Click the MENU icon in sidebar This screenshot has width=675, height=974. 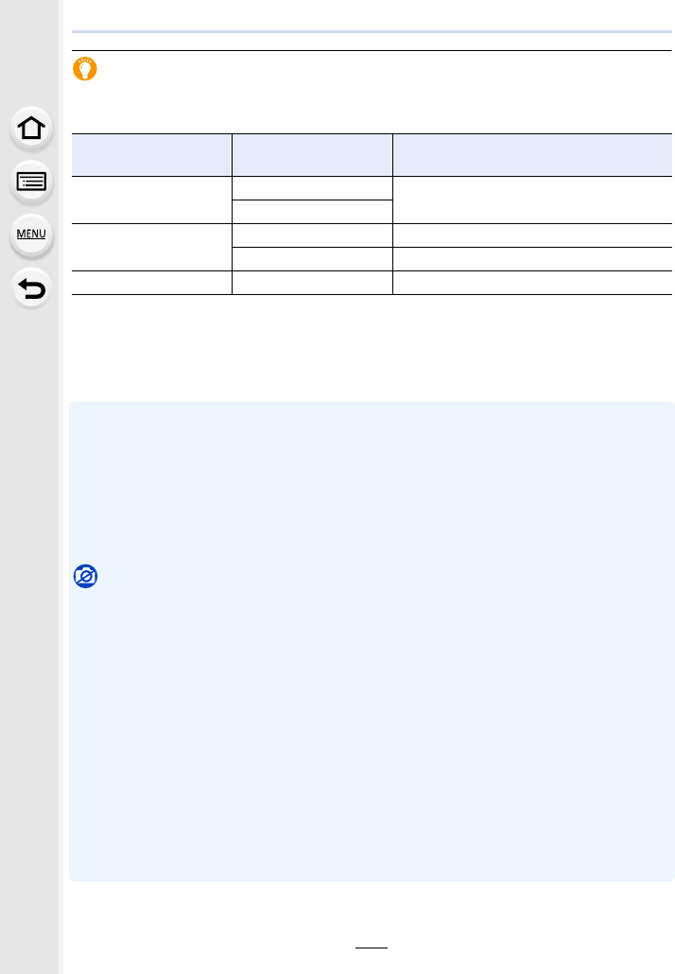[31, 234]
